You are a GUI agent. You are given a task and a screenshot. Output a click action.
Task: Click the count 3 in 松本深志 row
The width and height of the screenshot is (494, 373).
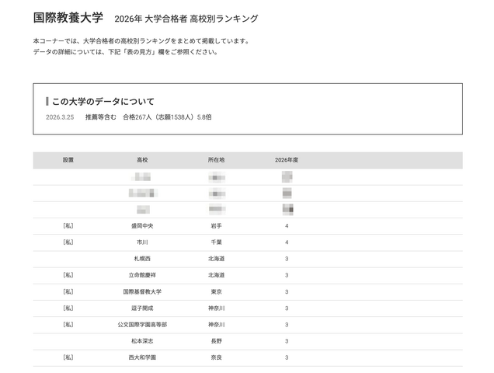point(287,341)
